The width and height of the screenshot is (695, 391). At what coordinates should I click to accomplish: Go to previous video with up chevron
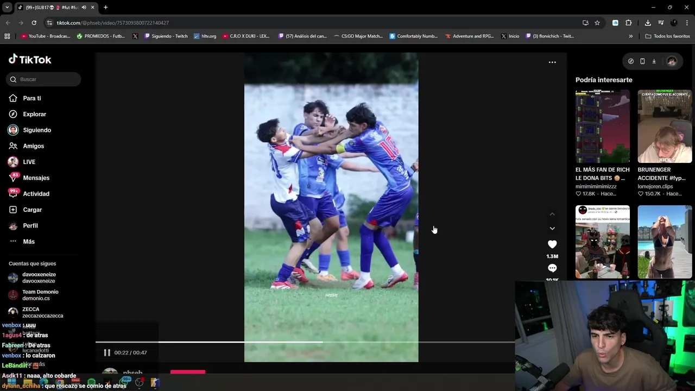click(x=552, y=214)
